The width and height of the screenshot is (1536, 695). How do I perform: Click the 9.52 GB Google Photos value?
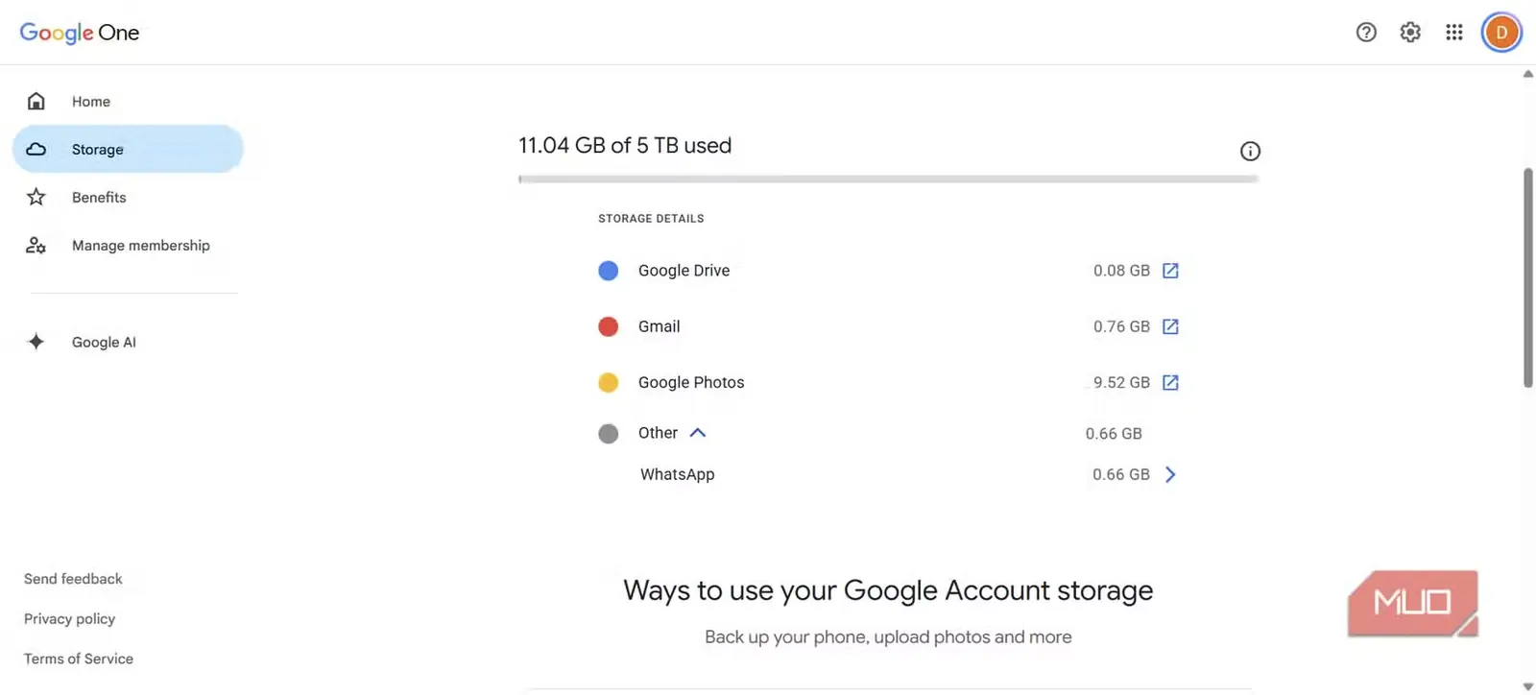click(x=1121, y=382)
